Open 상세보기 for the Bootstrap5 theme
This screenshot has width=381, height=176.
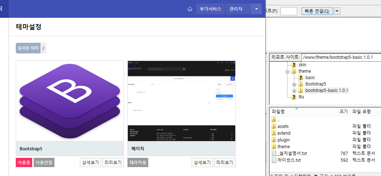pos(90,162)
